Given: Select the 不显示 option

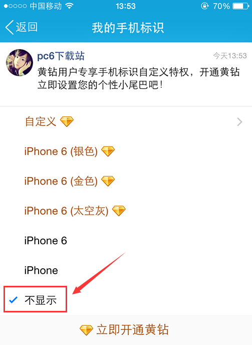Looking at the screenshot, I should tap(126, 300).
